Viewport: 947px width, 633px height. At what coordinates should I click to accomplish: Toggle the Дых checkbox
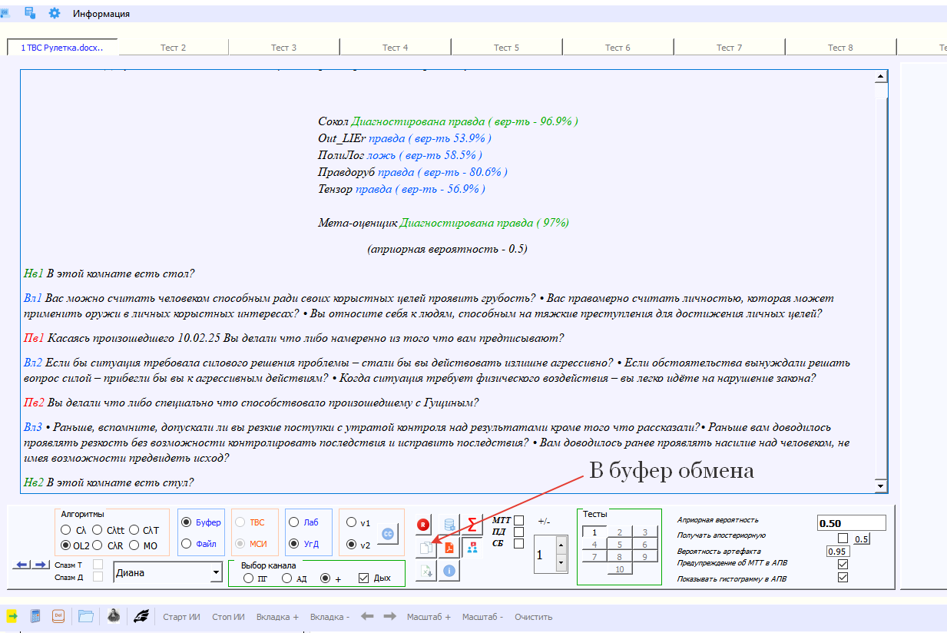pyautogui.click(x=364, y=578)
